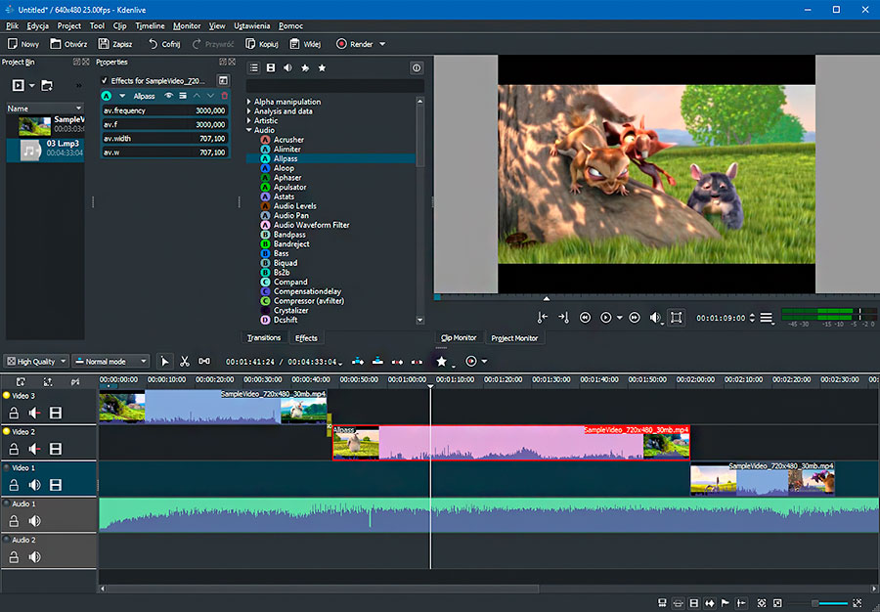The image size is (880, 612).
Task: Open monitor volume control
Action: 655,318
